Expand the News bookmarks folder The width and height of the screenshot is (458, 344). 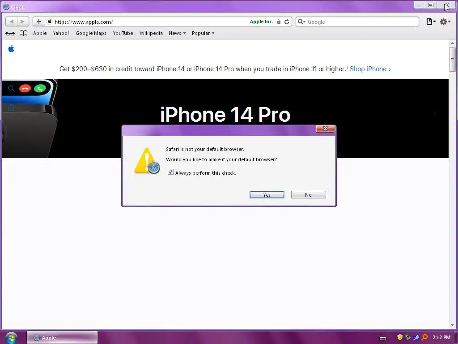pos(177,33)
